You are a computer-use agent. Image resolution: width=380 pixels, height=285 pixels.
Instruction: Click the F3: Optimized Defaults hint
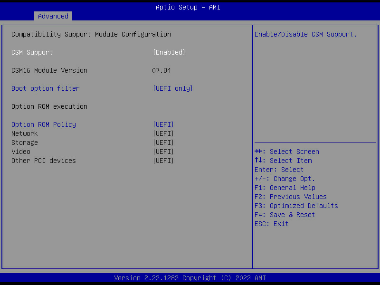(x=296, y=206)
